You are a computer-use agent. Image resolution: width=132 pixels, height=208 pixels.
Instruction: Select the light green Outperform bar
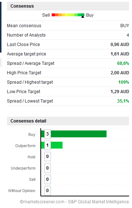coord(52,145)
